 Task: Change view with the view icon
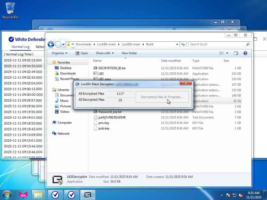(222, 53)
